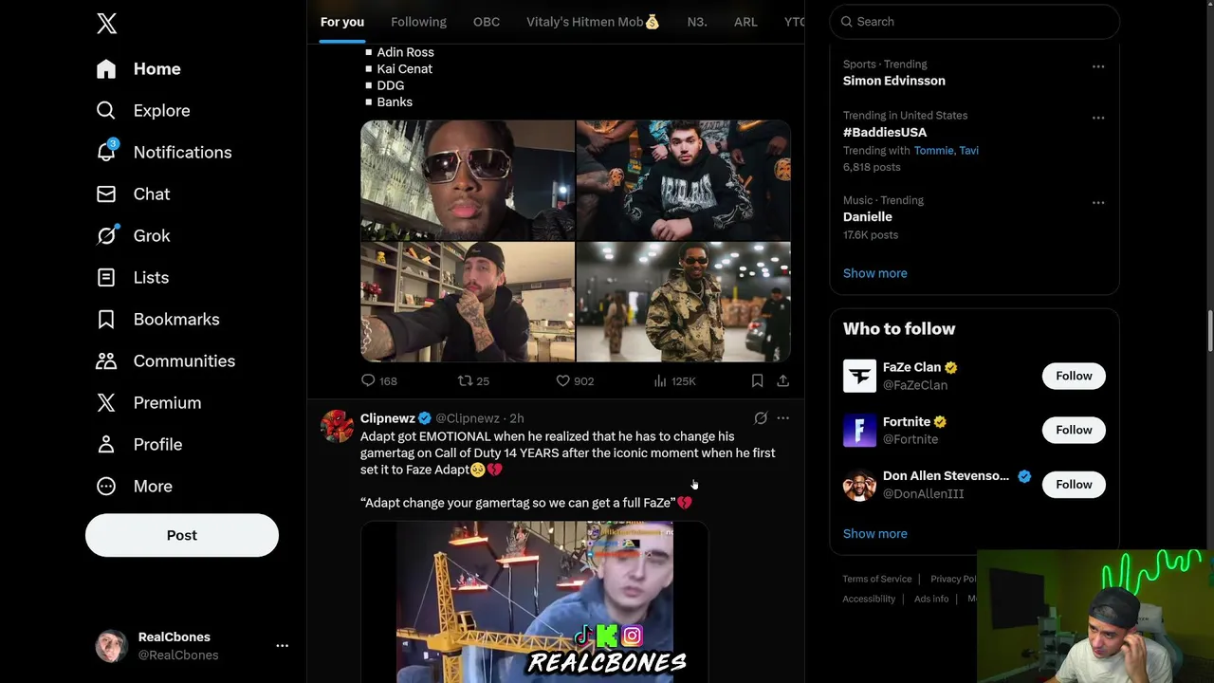Viewport: 1214px width, 683px height.
Task: Open account menu dots next to RealCbones
Action: (x=282, y=645)
